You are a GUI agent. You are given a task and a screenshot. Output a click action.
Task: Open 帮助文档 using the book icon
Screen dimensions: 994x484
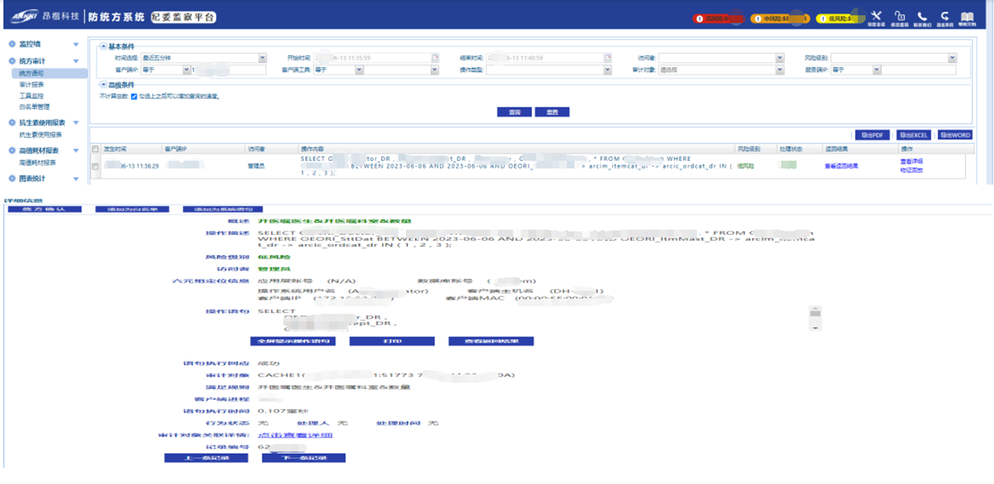point(968,15)
